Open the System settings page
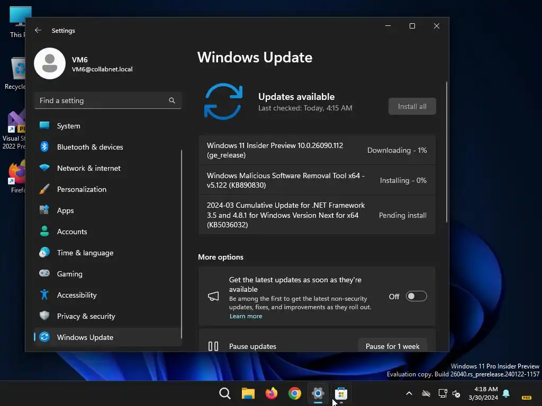This screenshot has height=406, width=542. pos(108,126)
